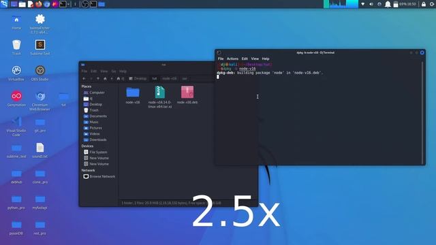Select the Chromium Web Browser desktop icon

[40, 101]
